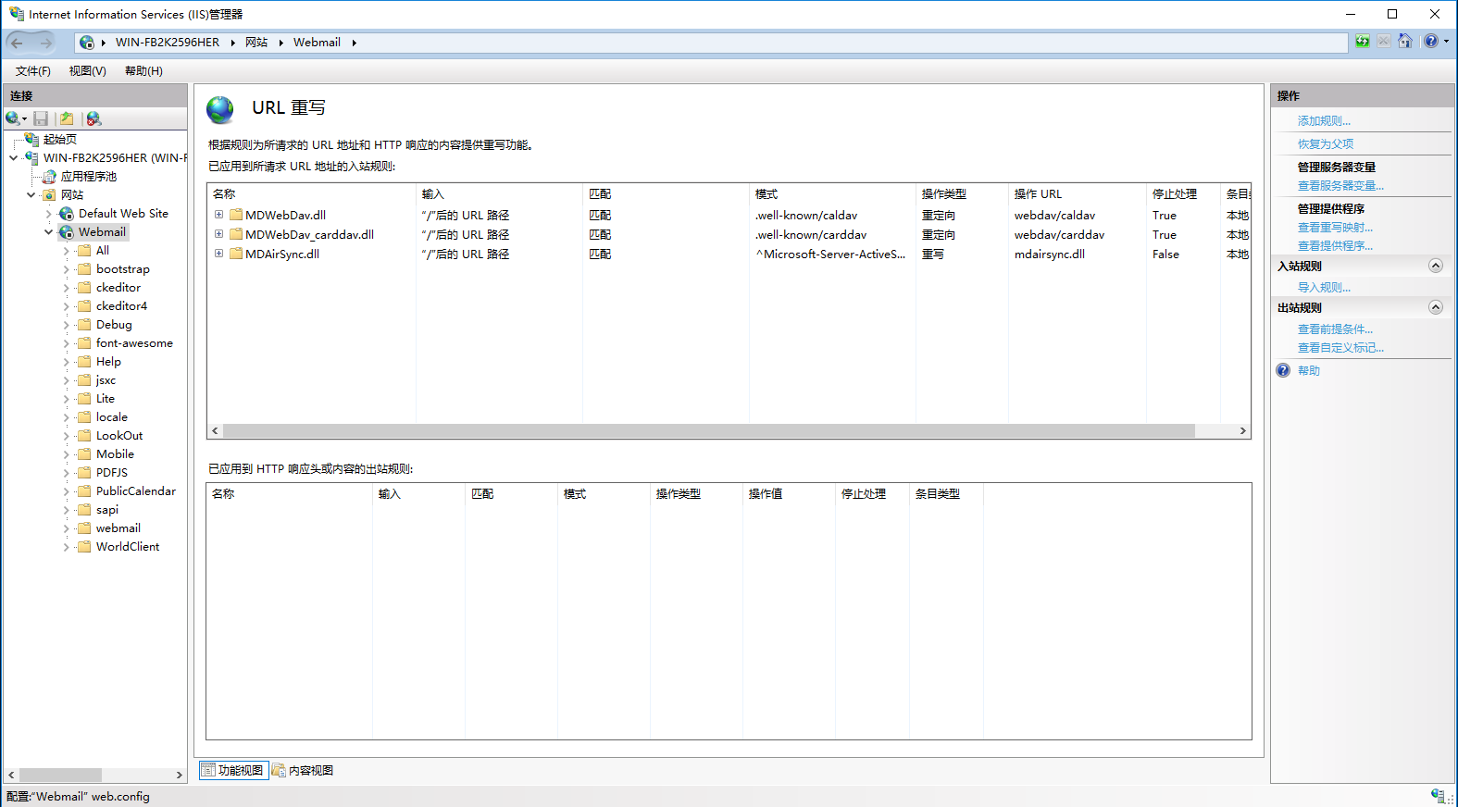Expand the LookOut folder node

(67, 436)
